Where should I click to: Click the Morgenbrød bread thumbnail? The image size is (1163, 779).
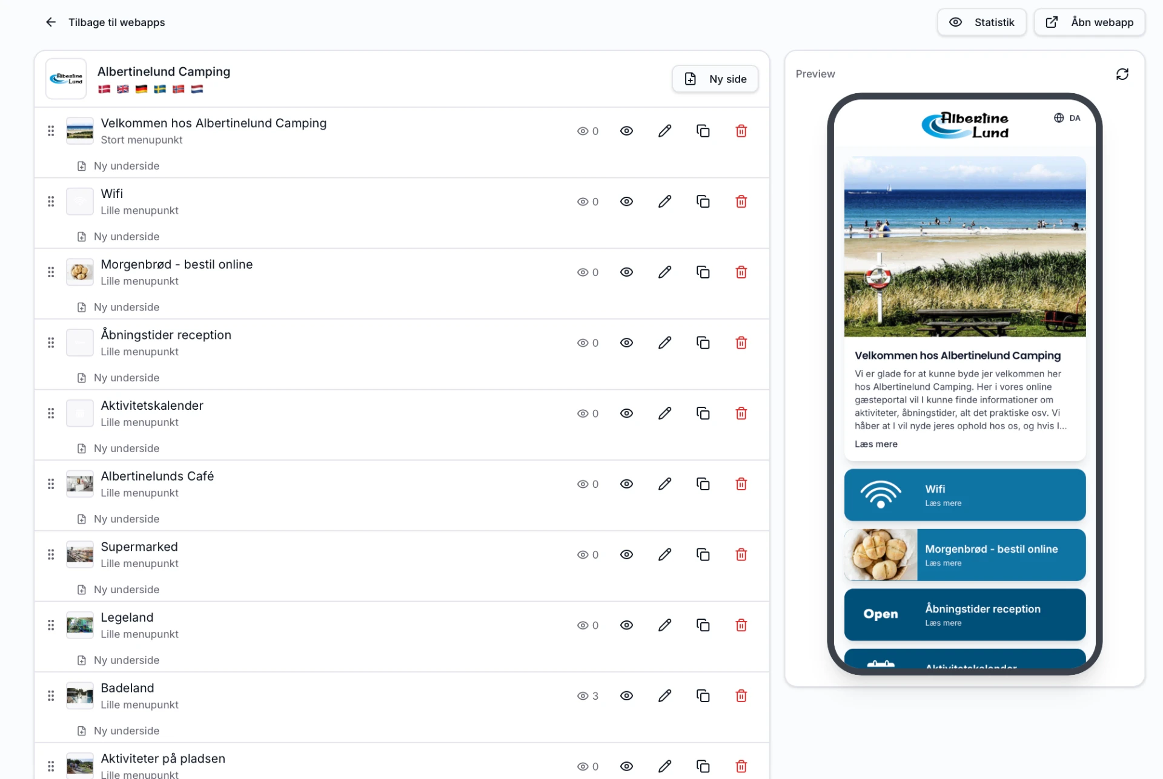(x=80, y=272)
